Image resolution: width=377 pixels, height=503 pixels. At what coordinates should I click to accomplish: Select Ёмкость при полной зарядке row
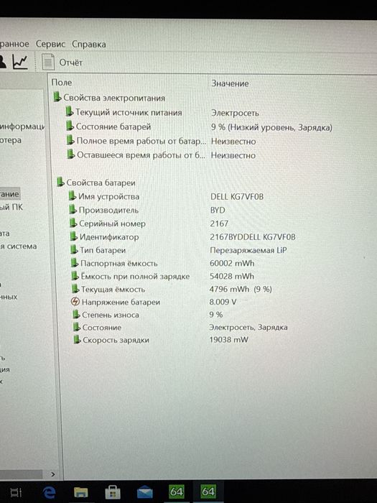coord(162,276)
